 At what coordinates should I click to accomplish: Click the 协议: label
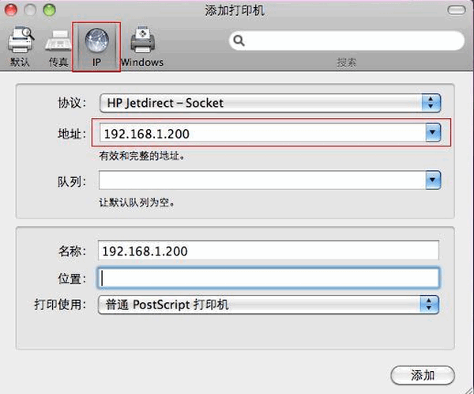click(72, 103)
